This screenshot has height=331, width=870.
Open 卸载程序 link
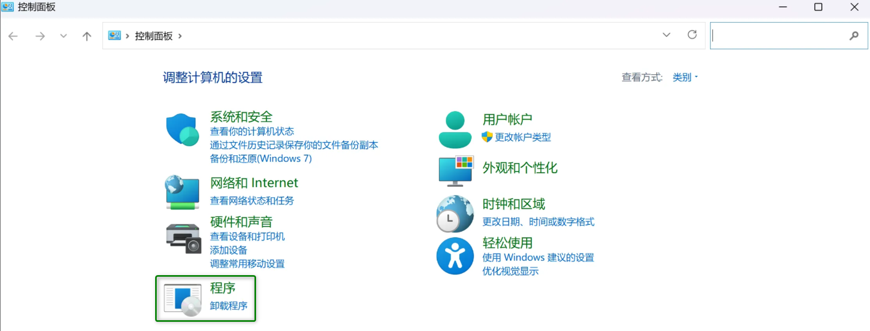(x=228, y=306)
